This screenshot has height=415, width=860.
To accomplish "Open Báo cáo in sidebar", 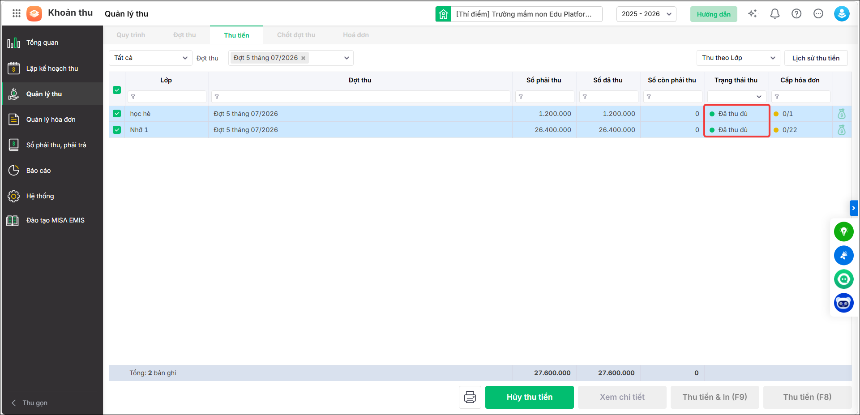I will [x=52, y=171].
